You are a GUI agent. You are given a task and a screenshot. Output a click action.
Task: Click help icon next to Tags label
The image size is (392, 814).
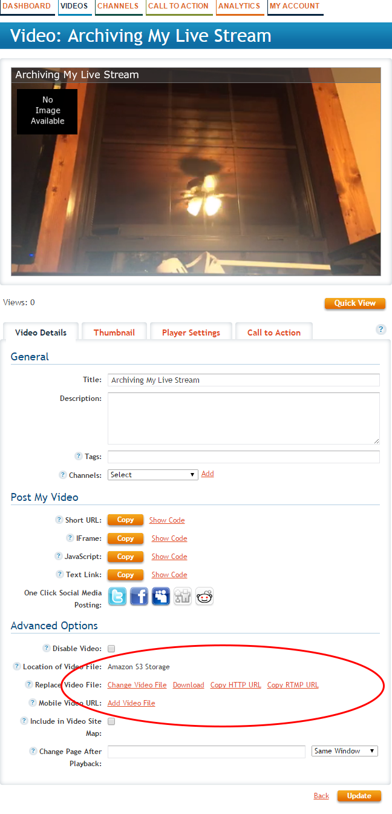[78, 457]
